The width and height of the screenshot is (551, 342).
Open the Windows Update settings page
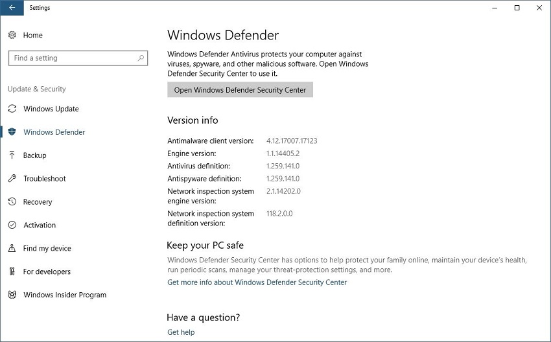tap(51, 109)
